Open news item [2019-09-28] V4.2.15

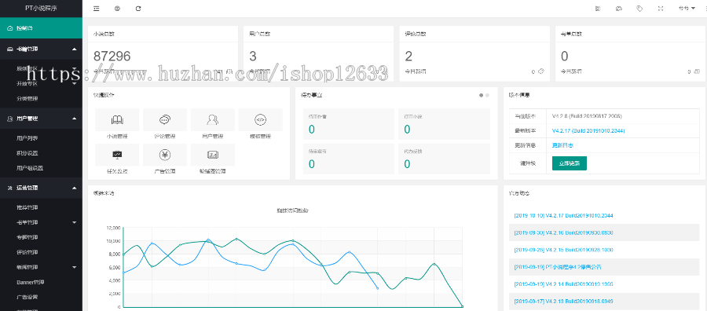563,250
